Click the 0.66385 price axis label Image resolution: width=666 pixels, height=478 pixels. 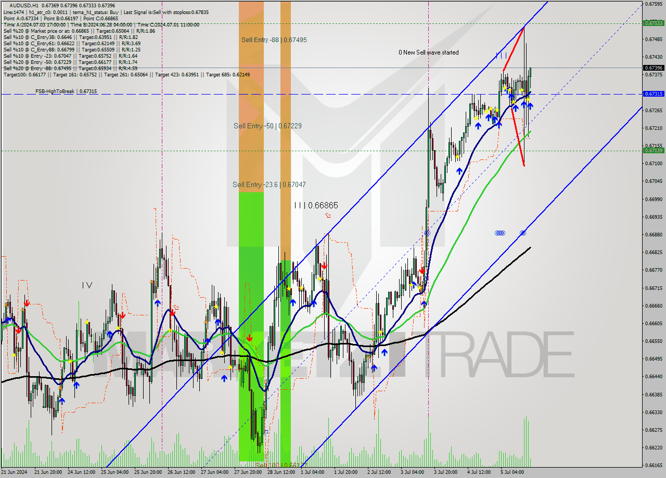coord(654,394)
